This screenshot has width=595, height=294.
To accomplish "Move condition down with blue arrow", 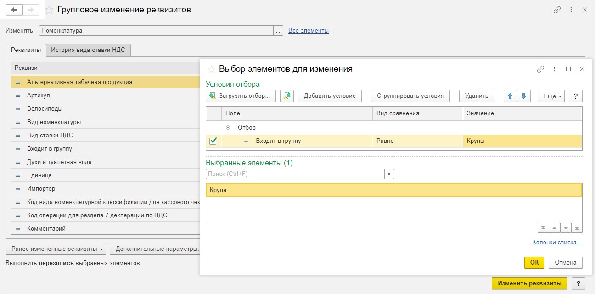I will tap(524, 96).
